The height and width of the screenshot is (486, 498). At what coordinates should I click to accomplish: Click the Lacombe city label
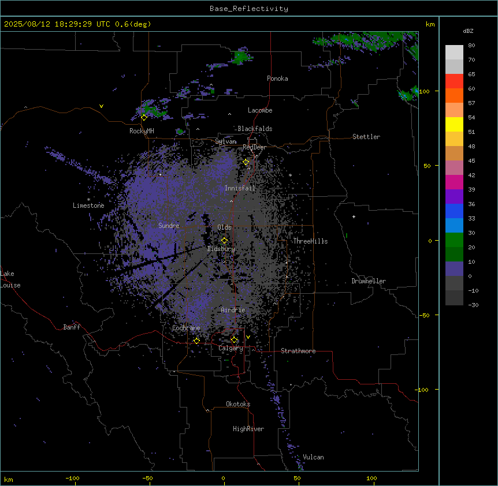point(260,110)
